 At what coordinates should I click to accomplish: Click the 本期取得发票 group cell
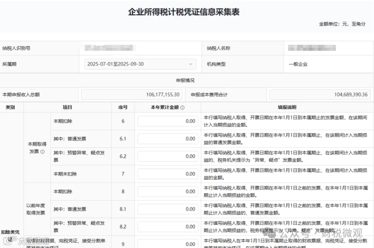(x=37, y=148)
